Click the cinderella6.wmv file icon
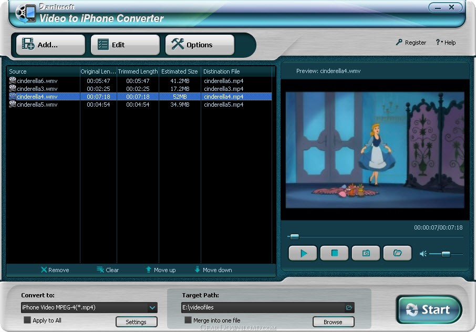The image size is (476, 332). 13,80
